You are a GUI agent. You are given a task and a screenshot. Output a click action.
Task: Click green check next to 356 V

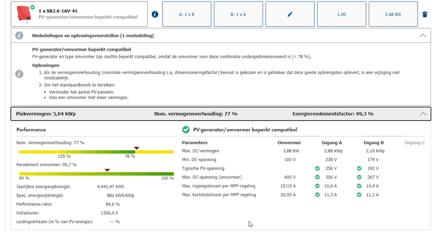coord(318,177)
